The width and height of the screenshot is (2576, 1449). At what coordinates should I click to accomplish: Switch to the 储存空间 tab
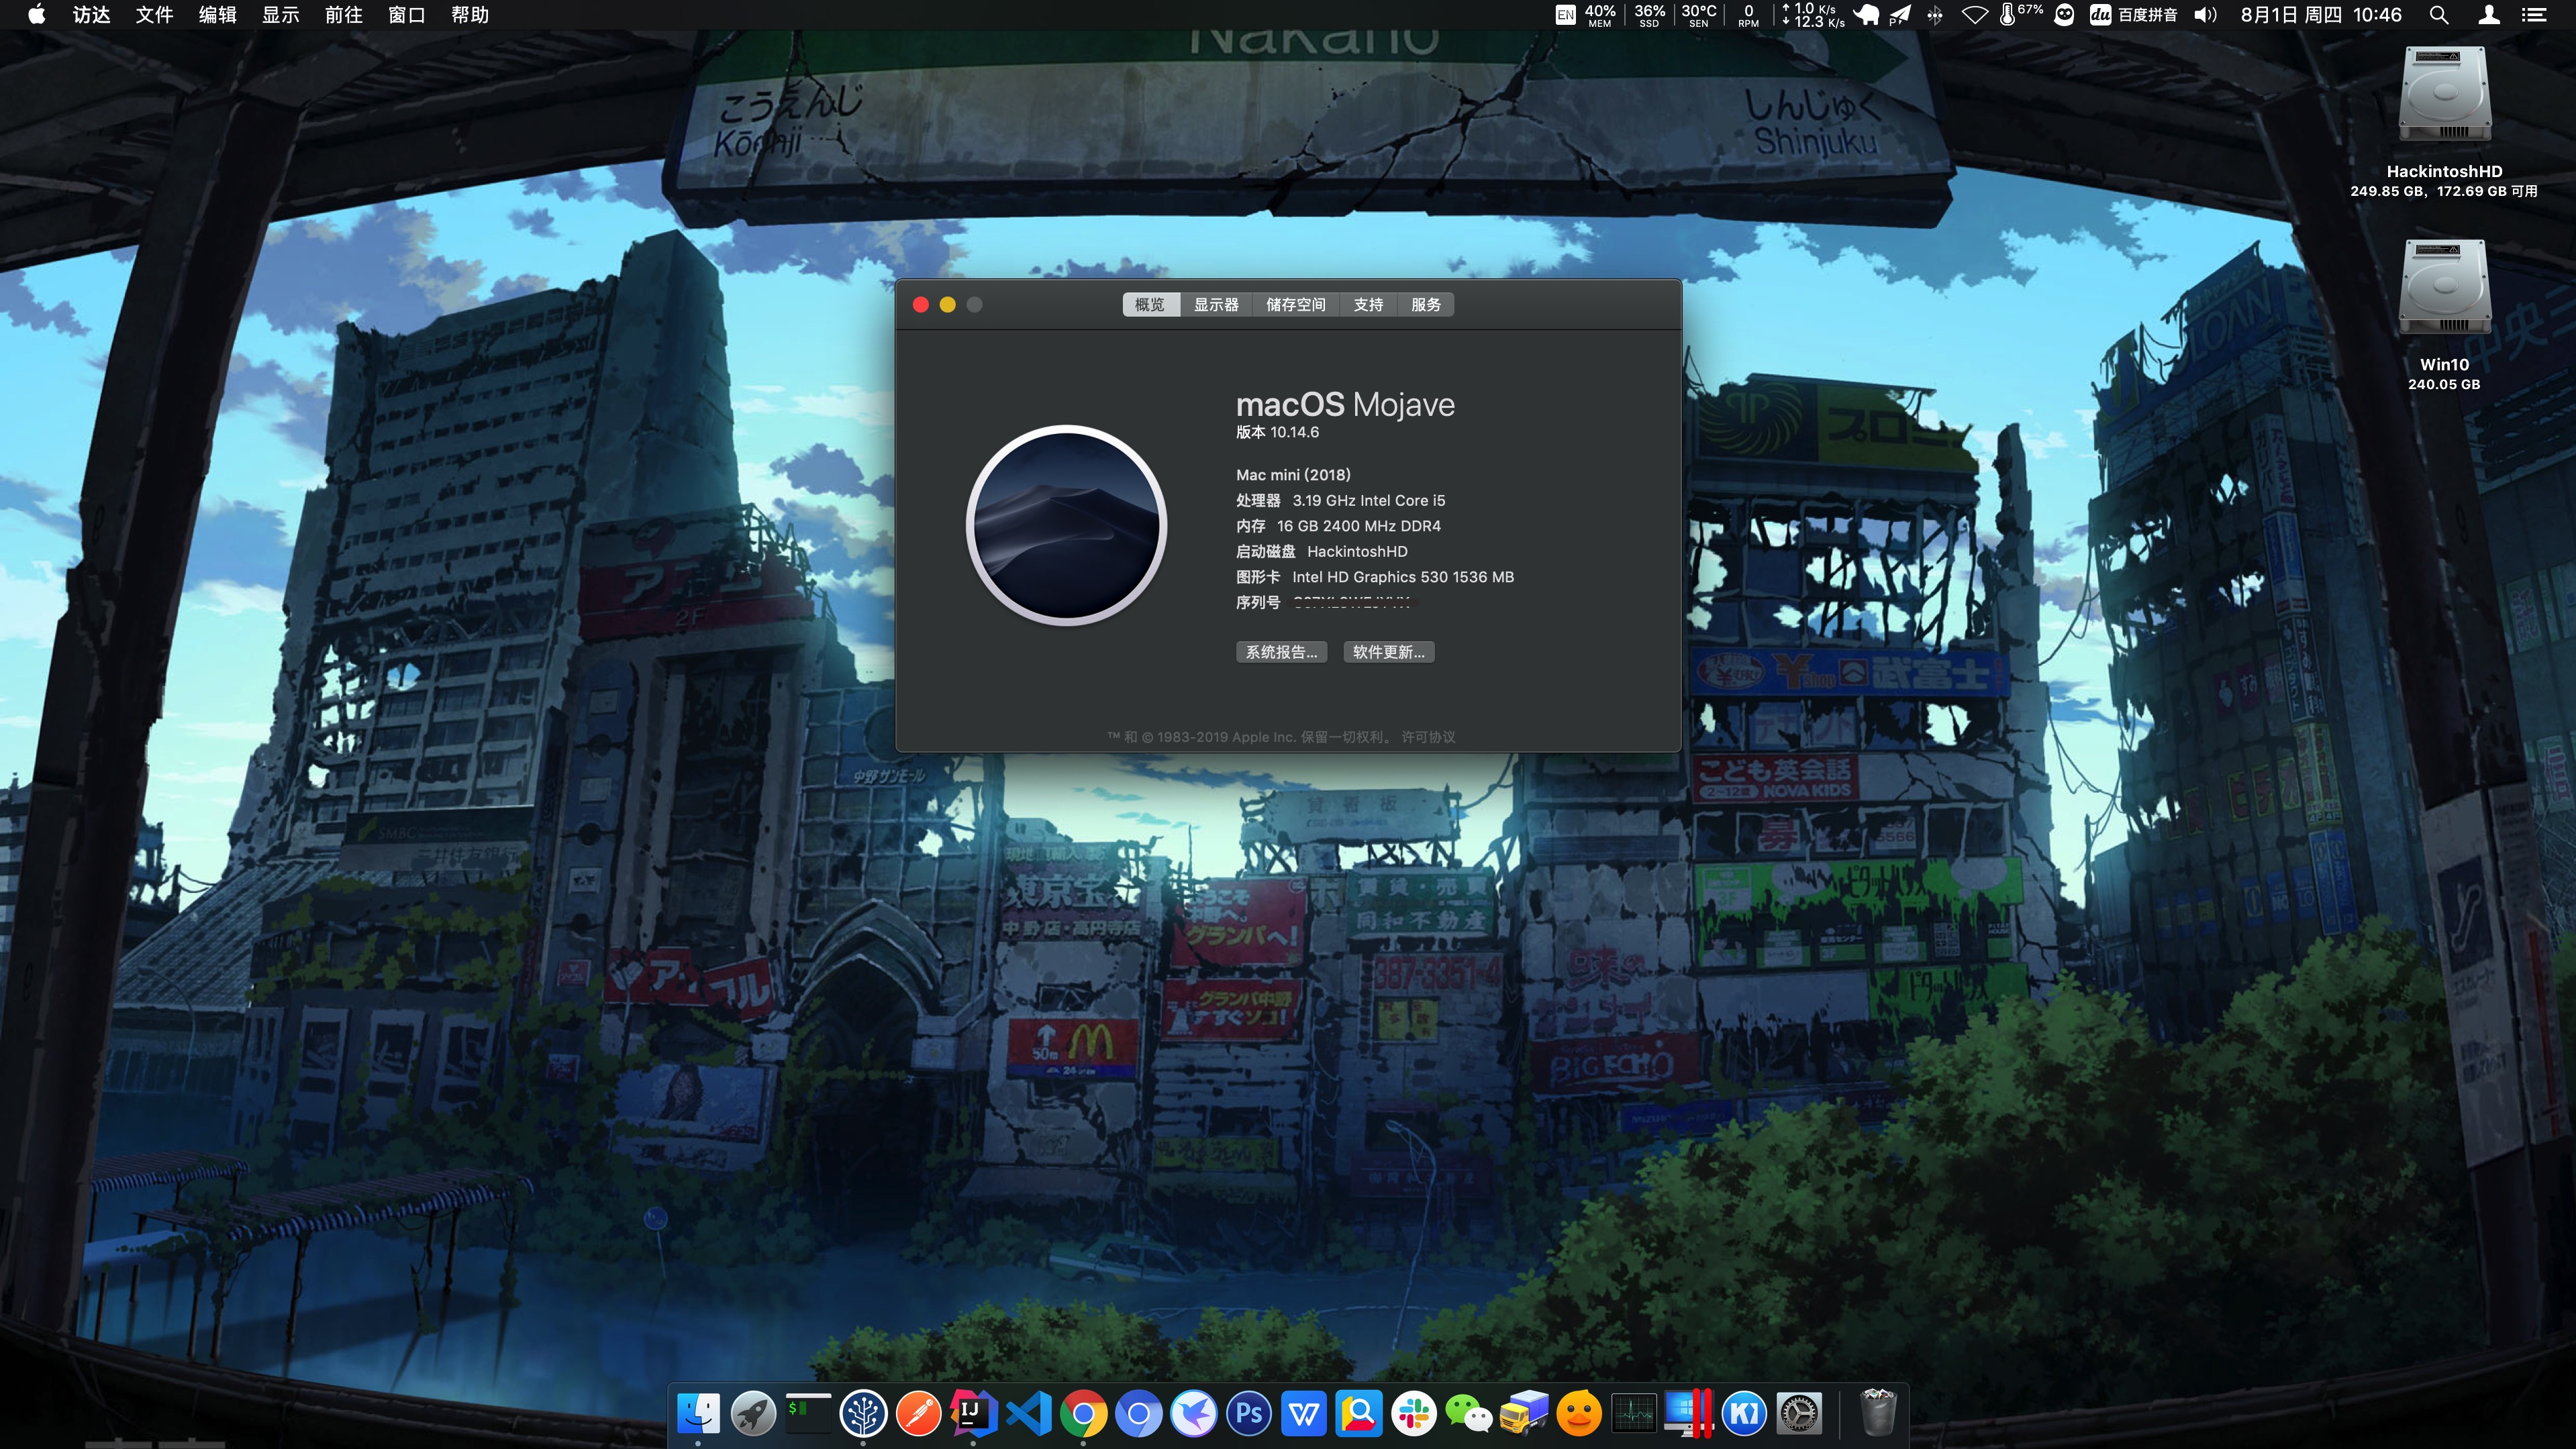click(x=1295, y=305)
